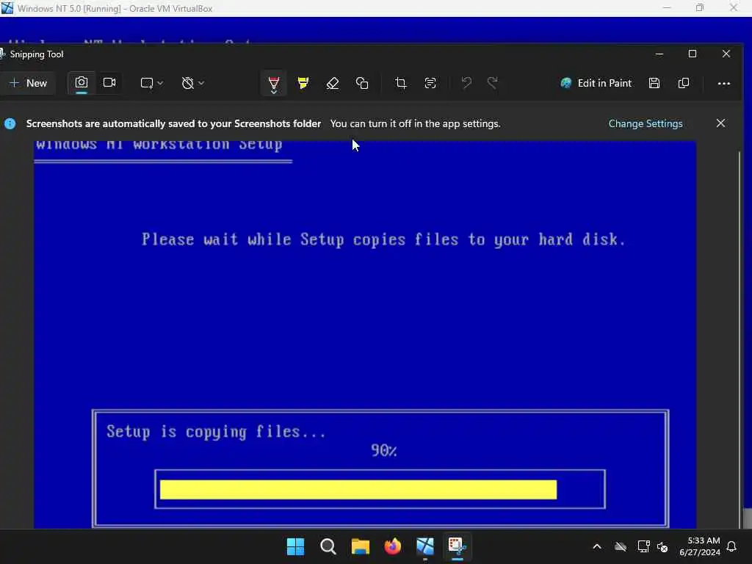Image resolution: width=752 pixels, height=564 pixels.
Task: Copy the snip to clipboard
Action: [x=684, y=83]
